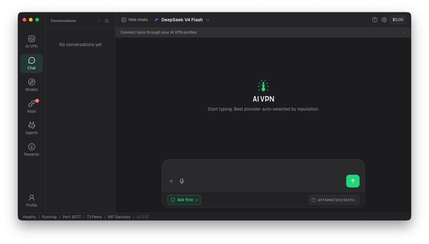Click the Running status entry
The width and height of the screenshot is (429, 244).
click(49, 217)
